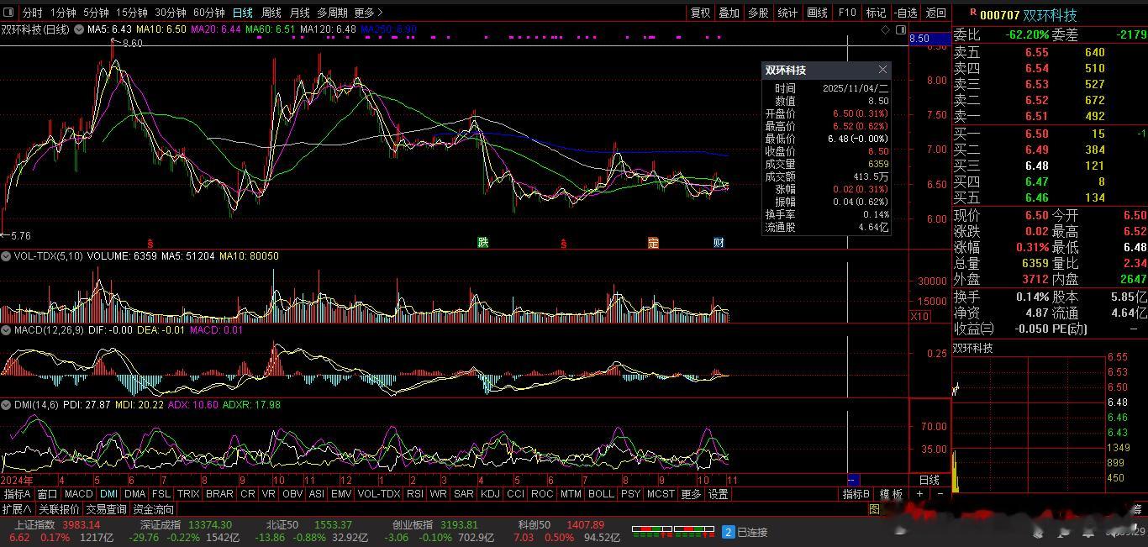Select the DMI indicator tab
The width and height of the screenshot is (1148, 547).
coord(108,494)
